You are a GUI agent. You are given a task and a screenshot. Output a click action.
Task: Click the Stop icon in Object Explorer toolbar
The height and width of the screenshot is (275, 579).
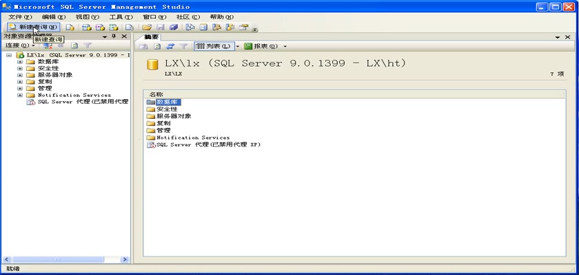click(x=61, y=45)
